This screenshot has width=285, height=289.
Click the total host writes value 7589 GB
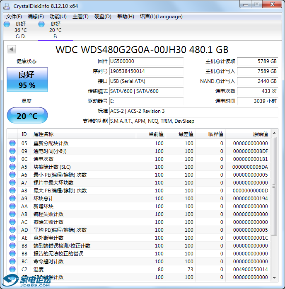pos(257,71)
